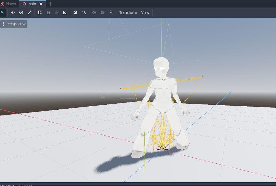Toggle Use Snap magnet
276x186 pixels.
coord(84,12)
